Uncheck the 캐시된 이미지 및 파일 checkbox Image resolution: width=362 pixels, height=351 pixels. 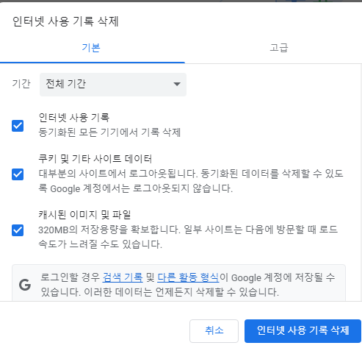coord(18,230)
